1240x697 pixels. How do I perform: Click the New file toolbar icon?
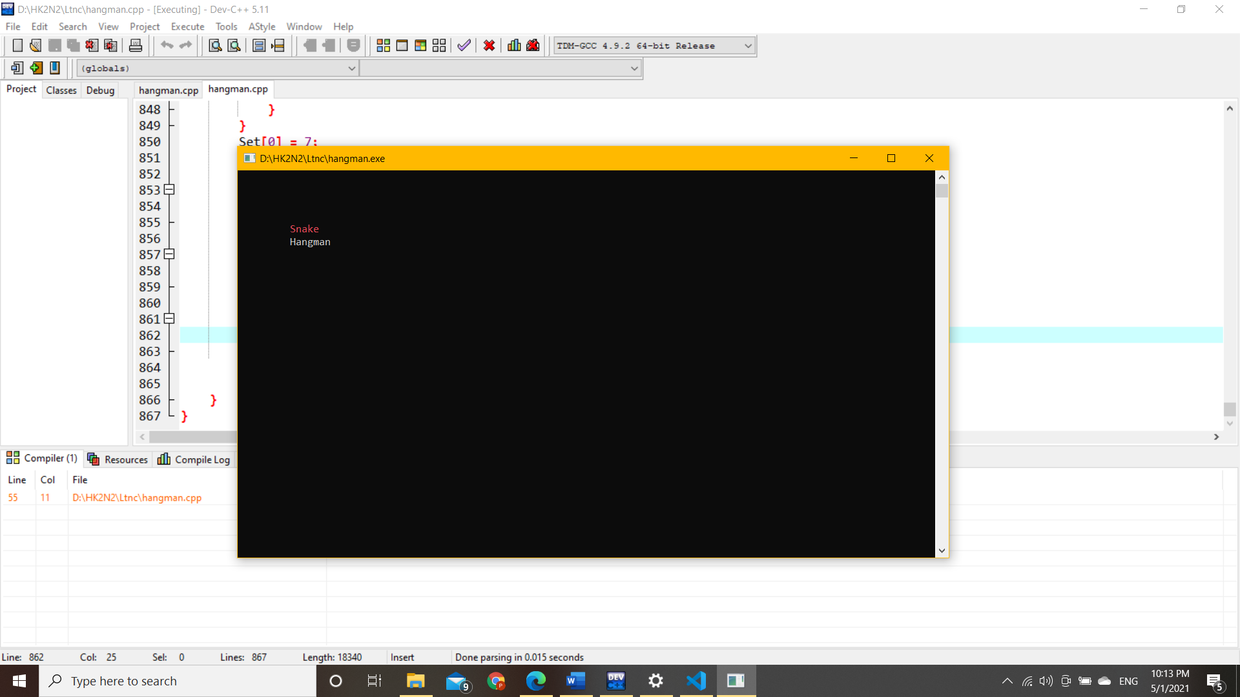pos(17,45)
